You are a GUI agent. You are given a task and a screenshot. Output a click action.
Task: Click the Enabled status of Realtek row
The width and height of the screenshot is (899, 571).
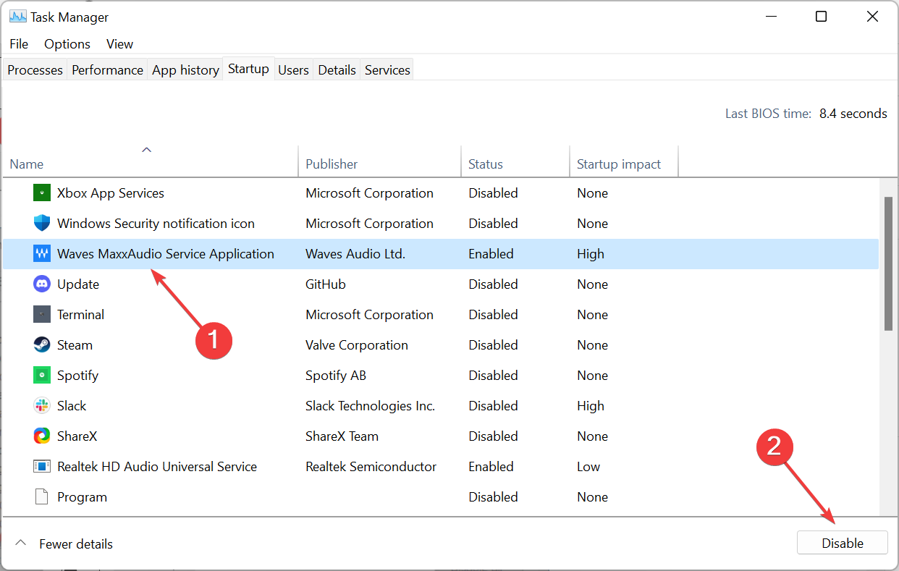click(x=491, y=467)
